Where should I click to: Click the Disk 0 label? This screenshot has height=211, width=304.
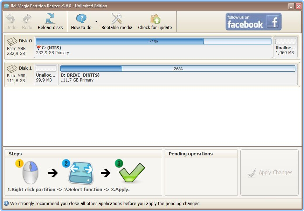pyautogui.click(x=25, y=41)
